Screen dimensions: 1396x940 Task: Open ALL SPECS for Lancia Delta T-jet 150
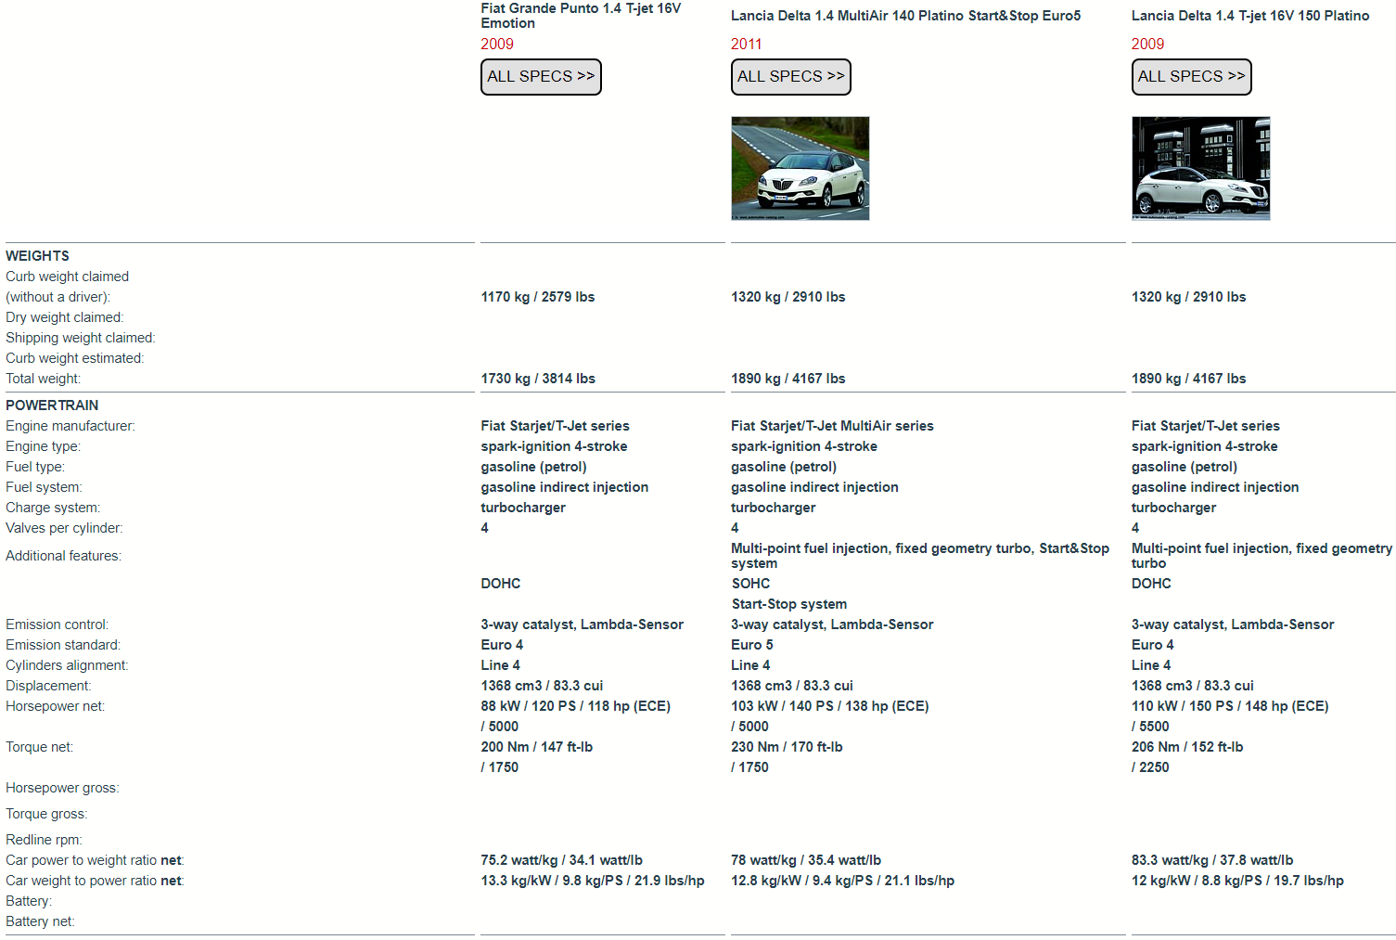(1191, 77)
